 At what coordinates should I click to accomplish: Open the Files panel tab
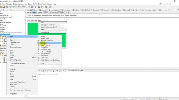pyautogui.click(x=12, y=10)
